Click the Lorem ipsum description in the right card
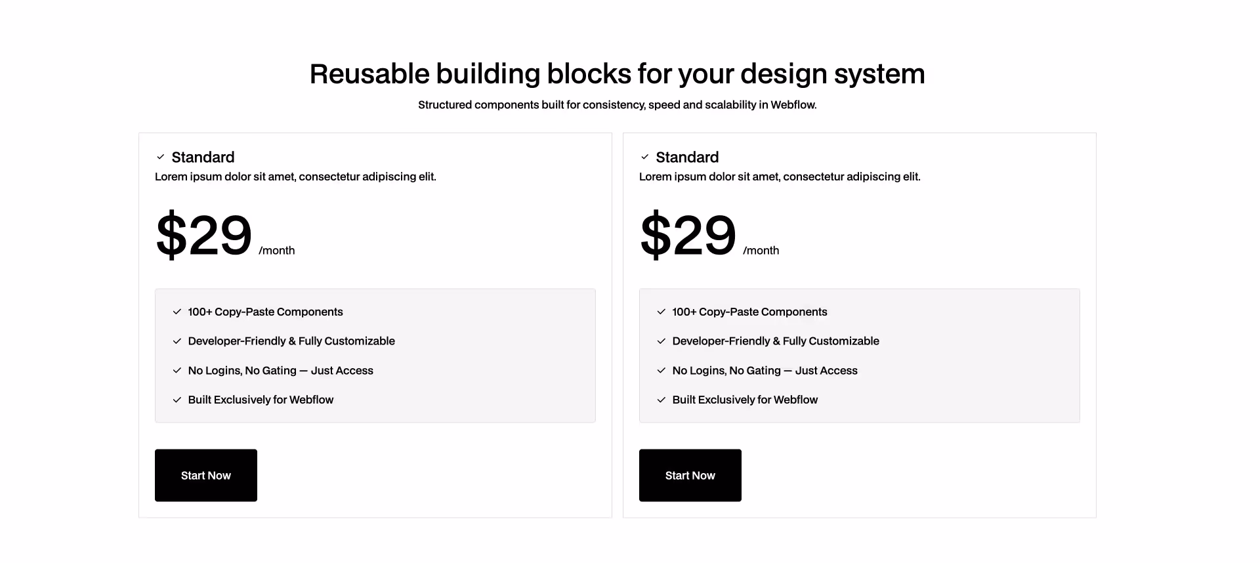Screen dimensions: 1260x563 (780, 177)
